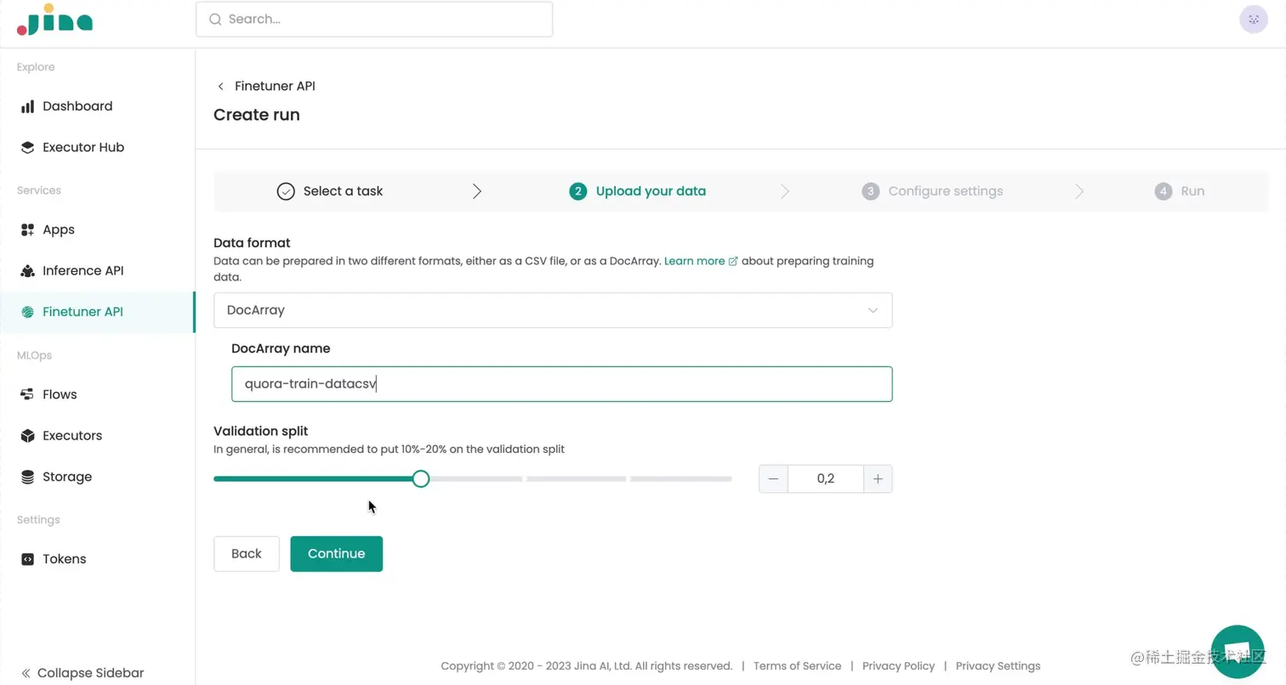Screen dimensions: 1286x685
Task: Click the external link icon after Learn more
Action: pos(733,261)
